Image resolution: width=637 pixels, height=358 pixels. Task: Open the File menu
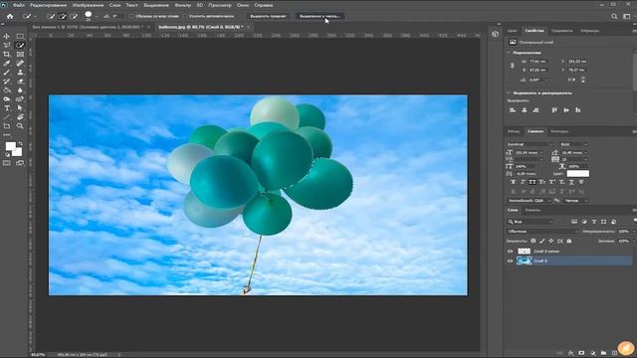tap(18, 5)
